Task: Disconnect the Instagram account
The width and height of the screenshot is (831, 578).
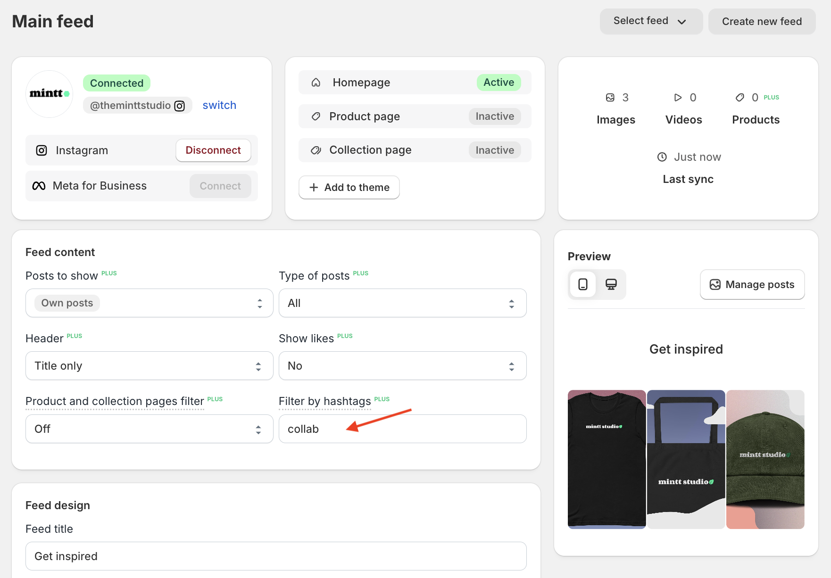Action: [x=213, y=150]
